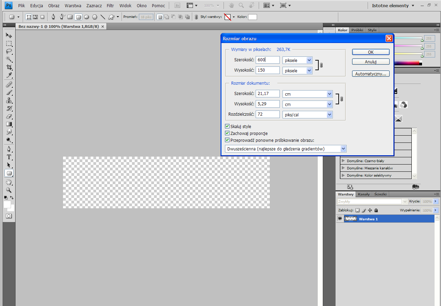The height and width of the screenshot is (306, 441).
Task: Select the Pen tool in the toolbox
Action: tap(9, 149)
